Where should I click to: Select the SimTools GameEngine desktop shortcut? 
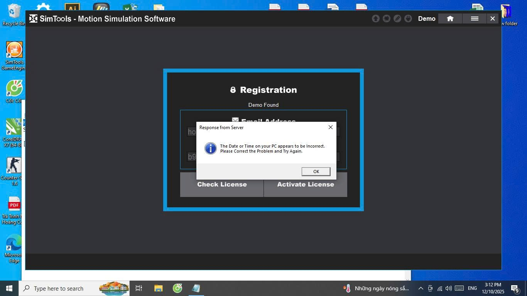pyautogui.click(x=14, y=56)
